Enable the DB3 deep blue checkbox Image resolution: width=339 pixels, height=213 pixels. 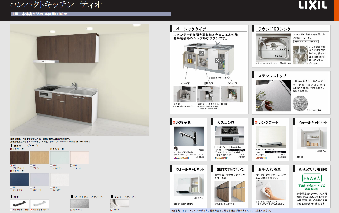pyautogui.click(x=11, y=187)
